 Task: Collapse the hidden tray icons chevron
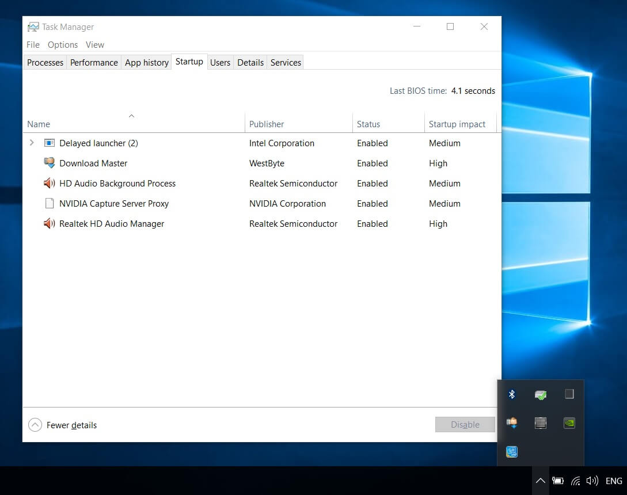point(540,481)
